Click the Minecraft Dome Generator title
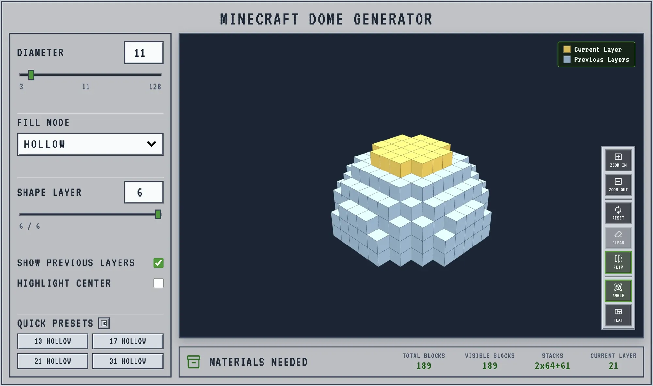 [326, 19]
